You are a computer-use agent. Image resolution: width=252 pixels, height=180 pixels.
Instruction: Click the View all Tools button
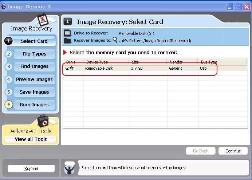point(31,139)
